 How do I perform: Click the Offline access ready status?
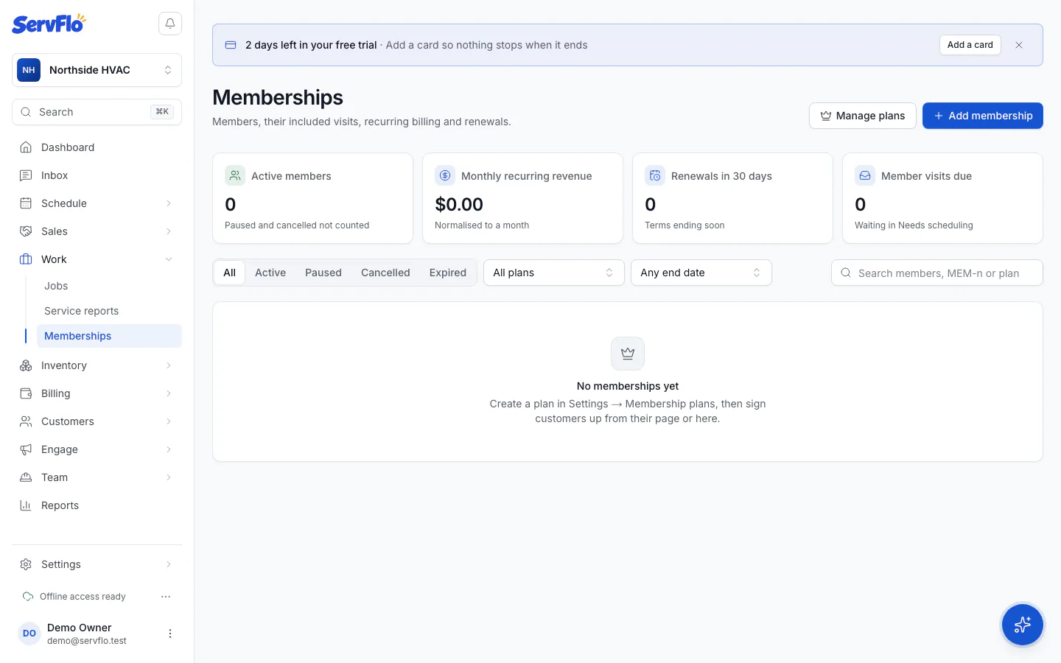[x=83, y=597]
